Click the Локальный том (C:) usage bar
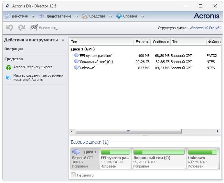Screen dimensions: 224x183 [159, 152]
